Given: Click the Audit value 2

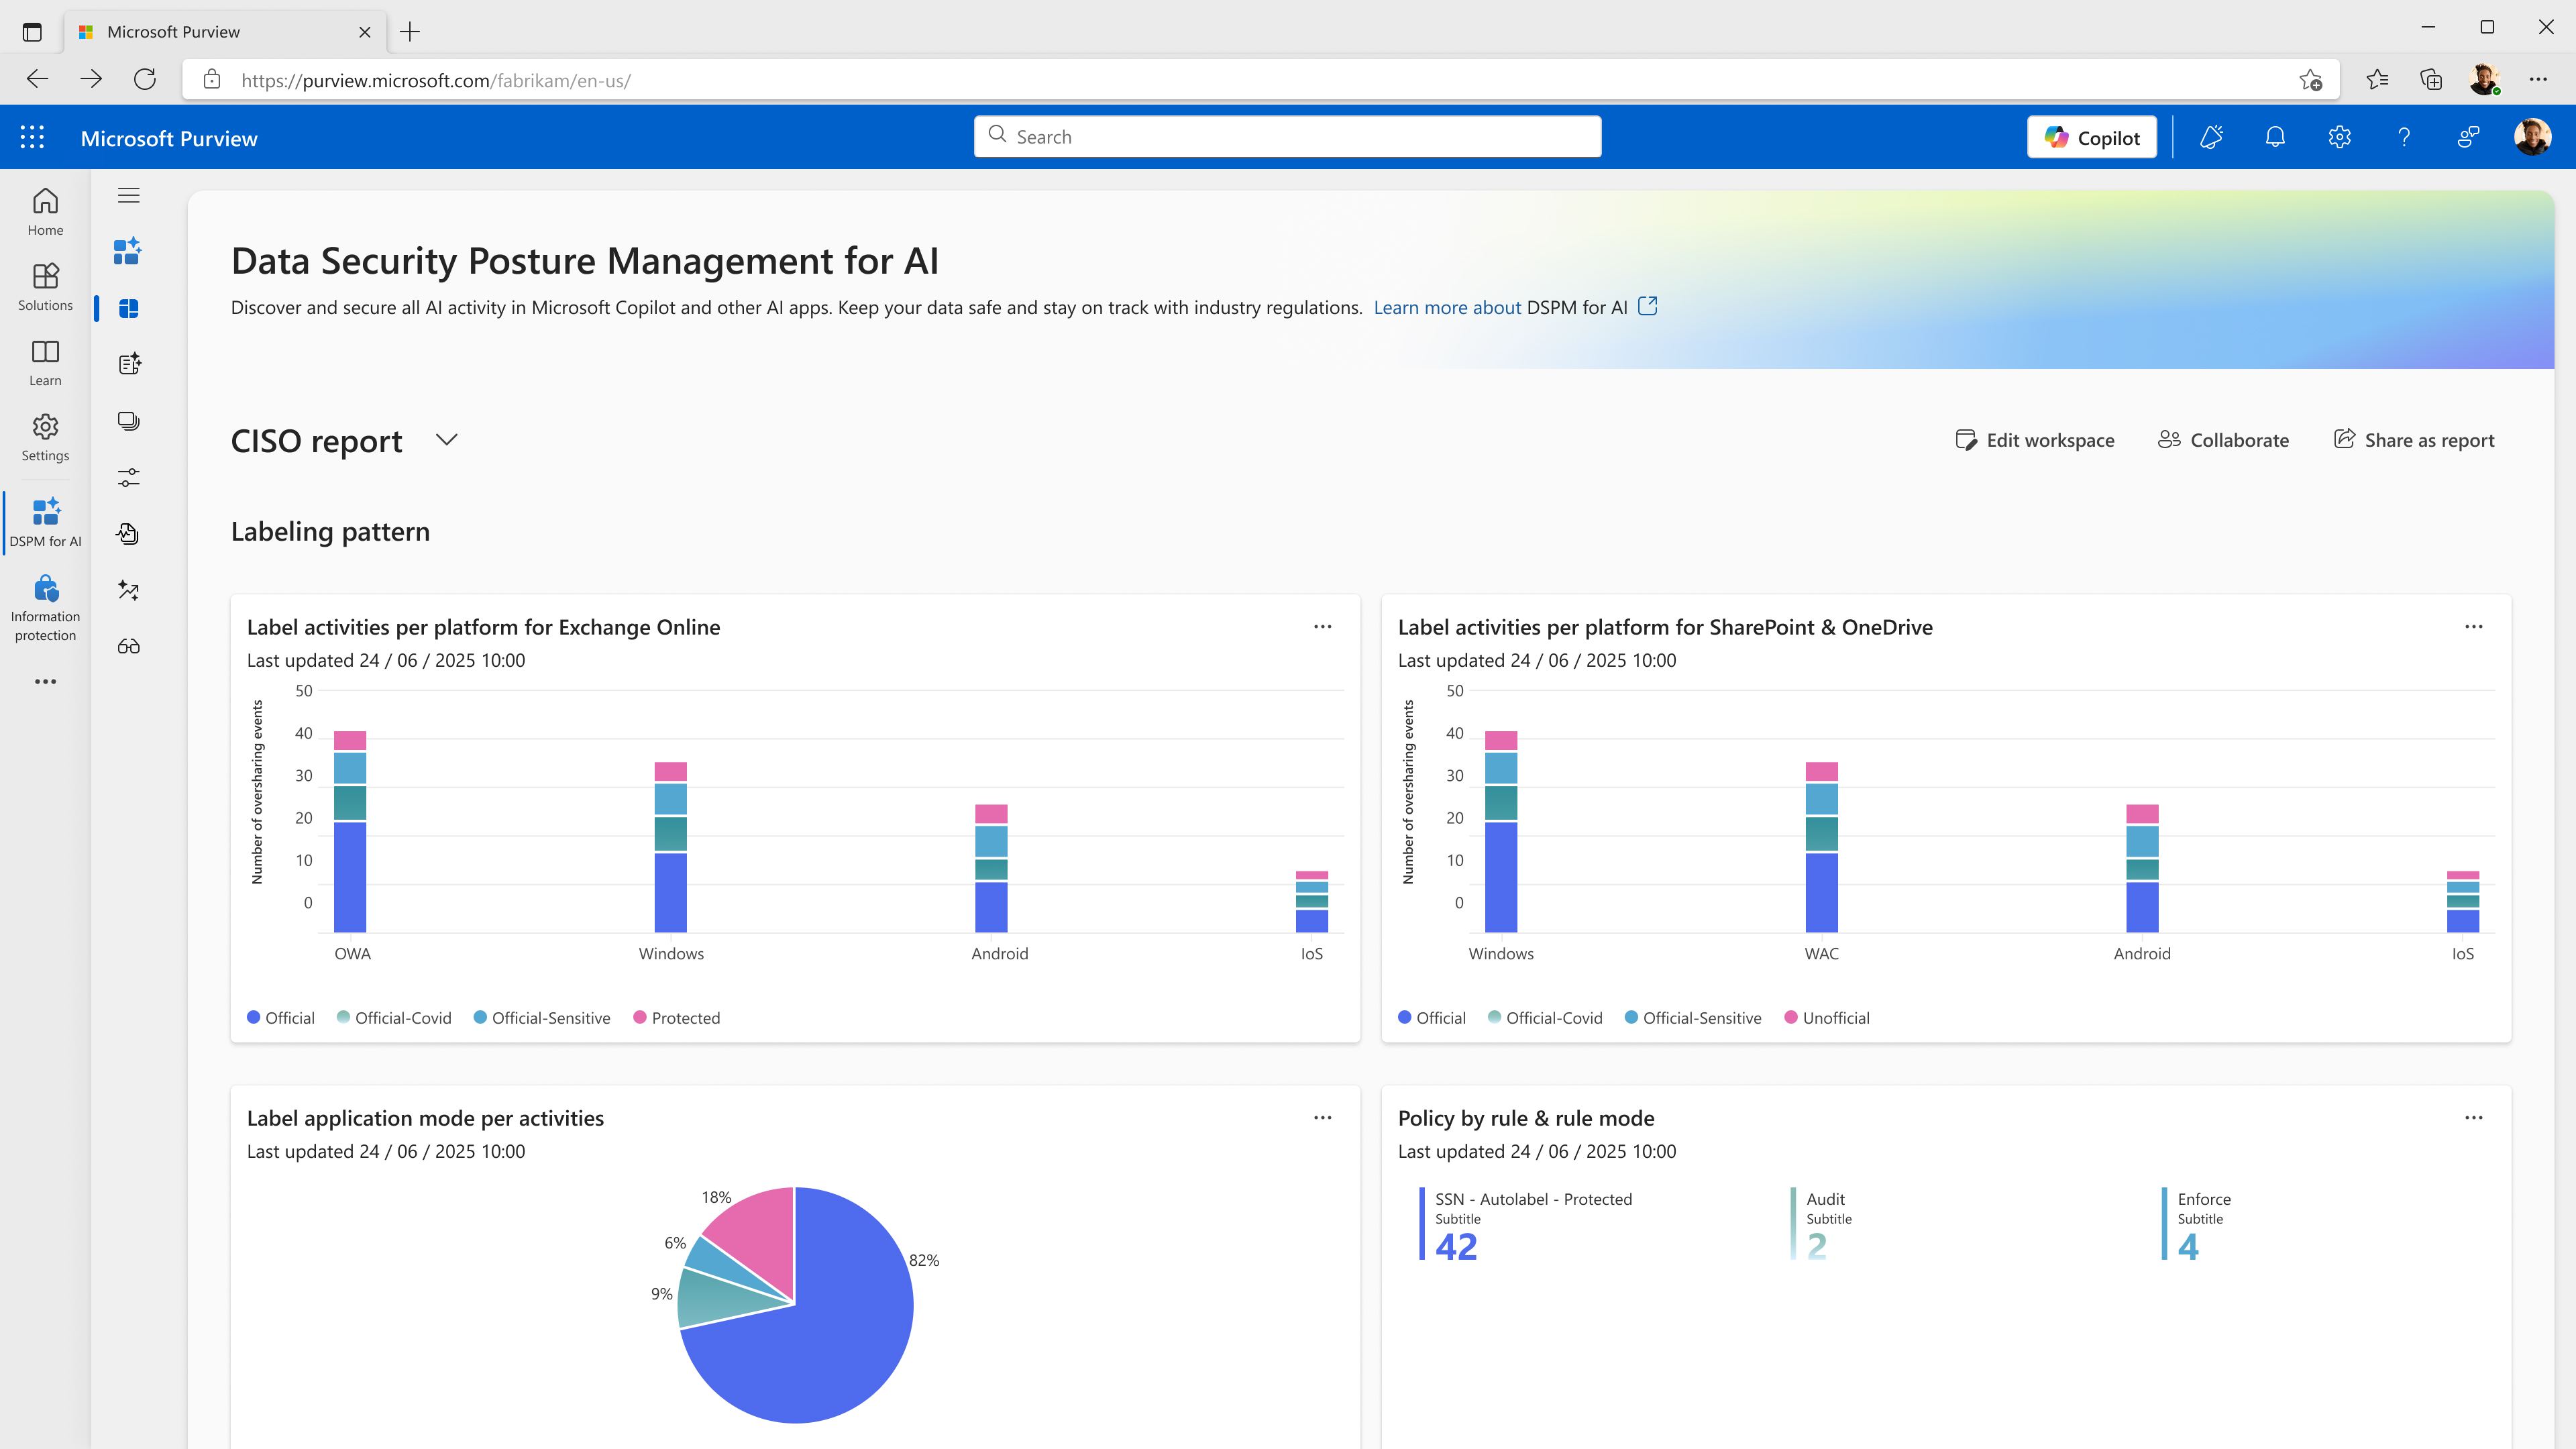Looking at the screenshot, I should pyautogui.click(x=1817, y=1246).
